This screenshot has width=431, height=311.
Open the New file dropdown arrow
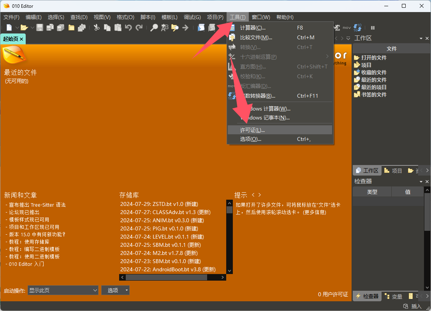click(17, 28)
